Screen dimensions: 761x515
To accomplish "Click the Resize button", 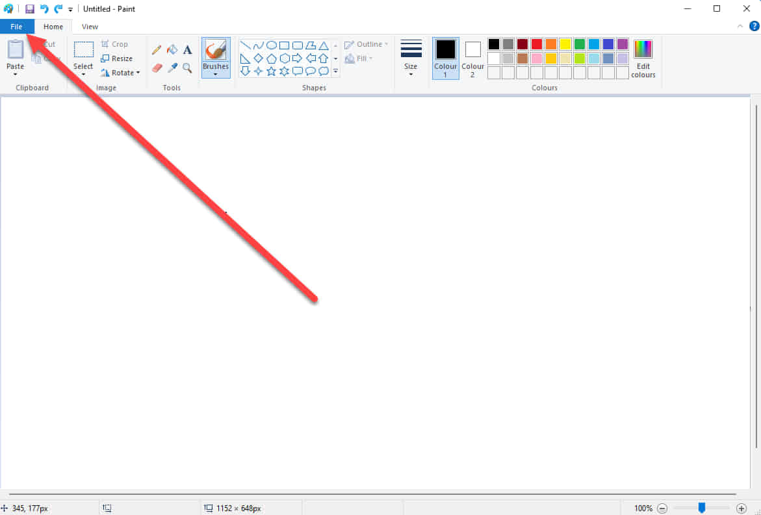I will tap(117, 58).
